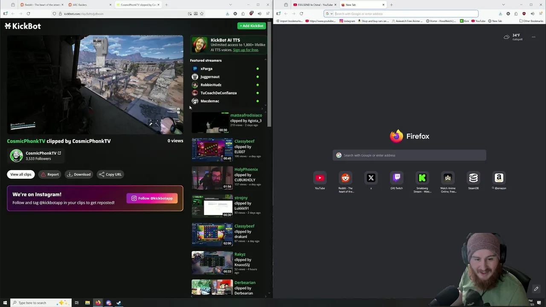Open Instagram bookmark in bookmarks bar
546x307 pixels.
pyautogui.click(x=347, y=21)
